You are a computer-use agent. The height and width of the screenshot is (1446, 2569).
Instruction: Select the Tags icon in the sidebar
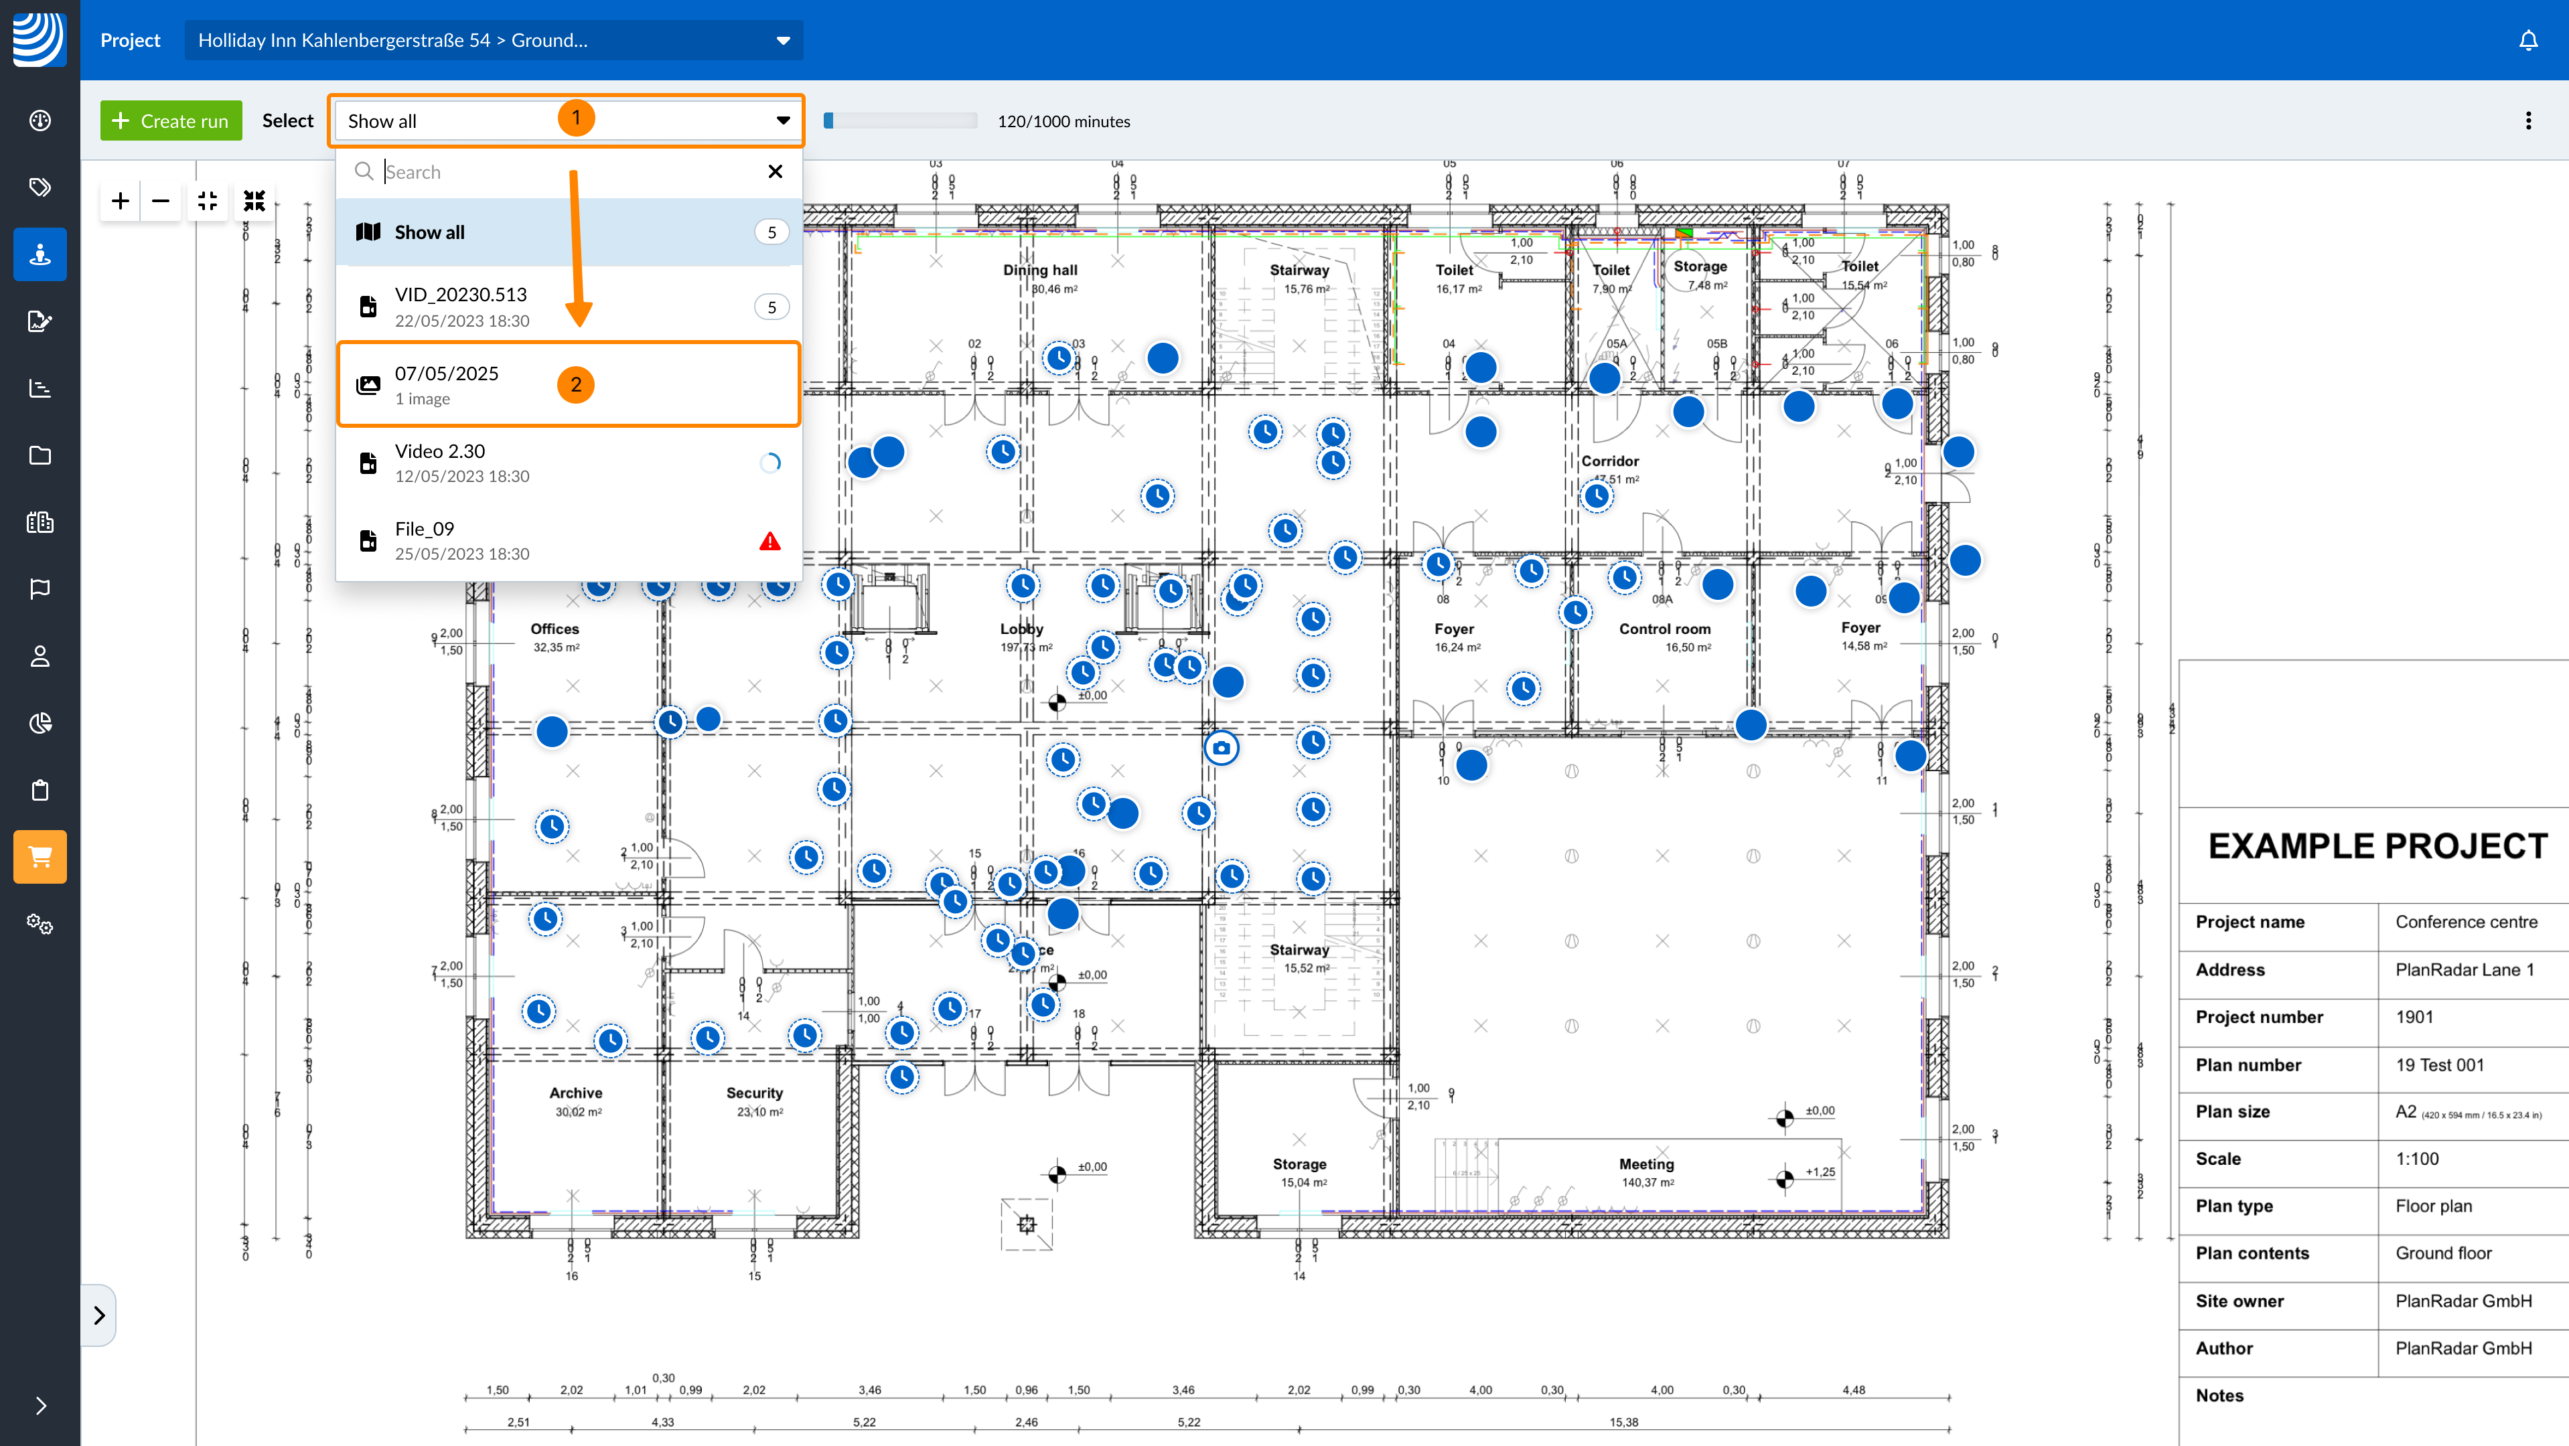click(x=40, y=186)
